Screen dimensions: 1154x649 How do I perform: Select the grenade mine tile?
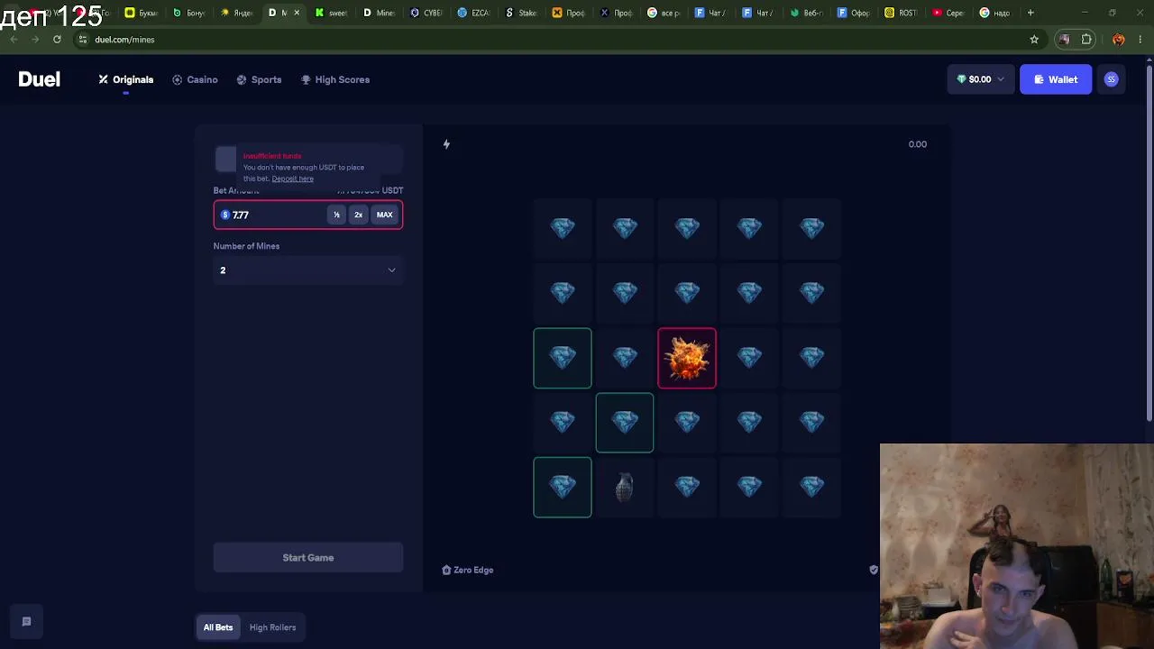(625, 487)
